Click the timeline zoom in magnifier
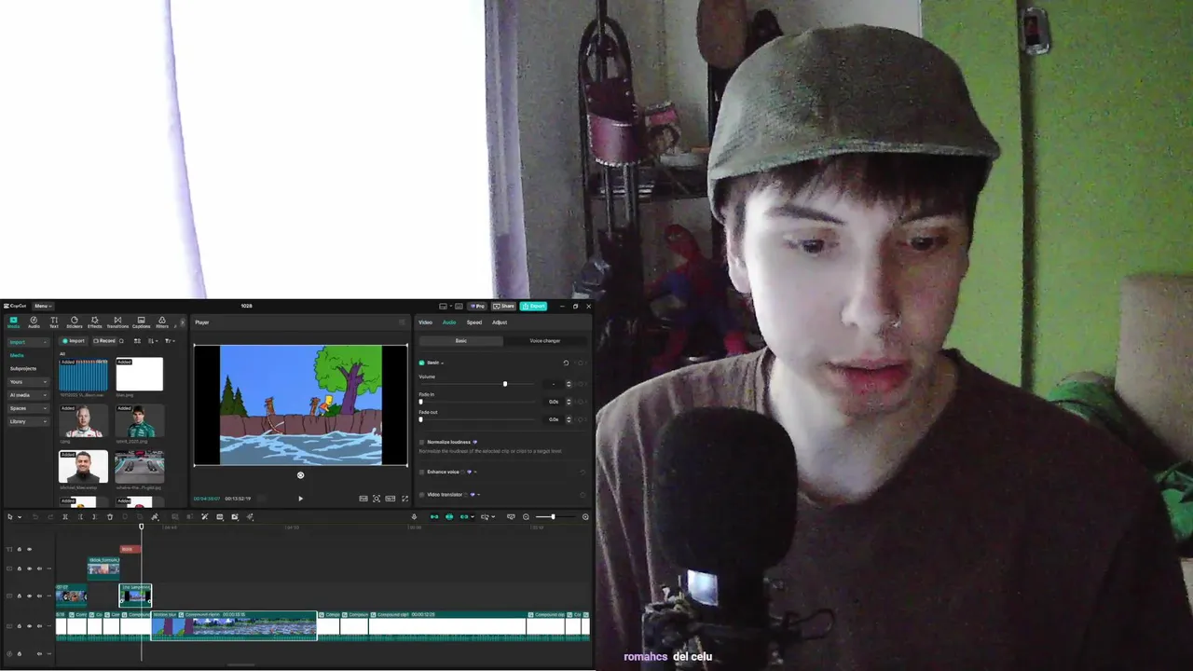Image resolution: width=1193 pixels, height=671 pixels. click(585, 517)
